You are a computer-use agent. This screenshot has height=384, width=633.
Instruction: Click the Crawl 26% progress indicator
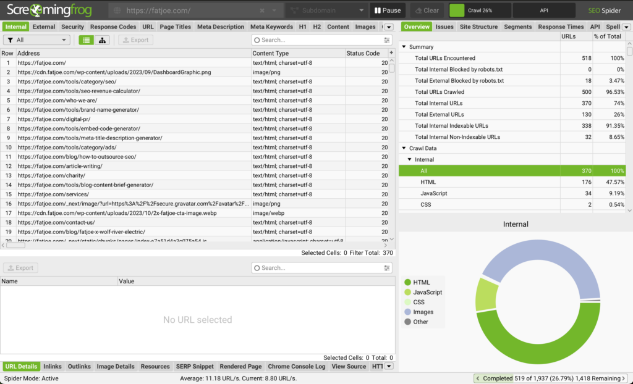[x=480, y=10]
